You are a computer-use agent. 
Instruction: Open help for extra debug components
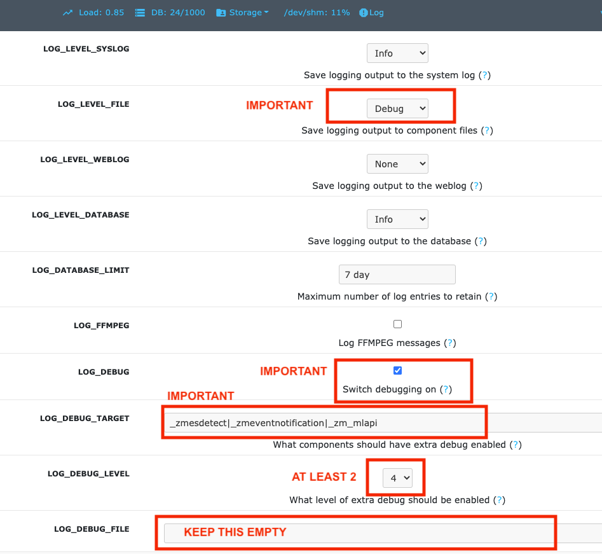516,445
